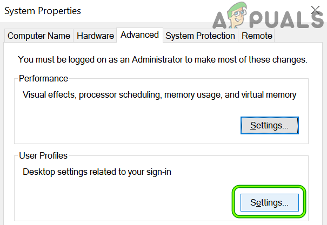
Task: Click the visual effects description text
Action: click(159, 95)
